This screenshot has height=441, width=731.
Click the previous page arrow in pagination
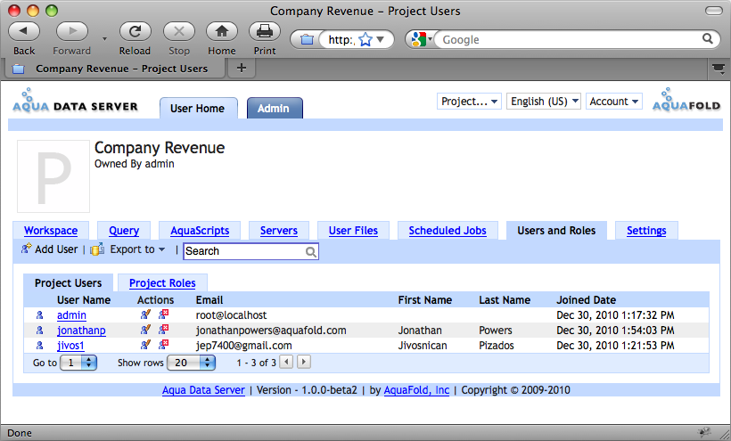(286, 362)
